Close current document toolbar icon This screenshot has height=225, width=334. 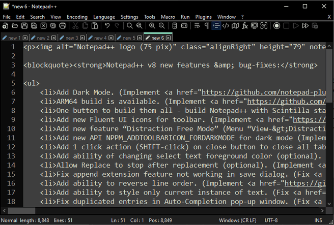coord(43,26)
